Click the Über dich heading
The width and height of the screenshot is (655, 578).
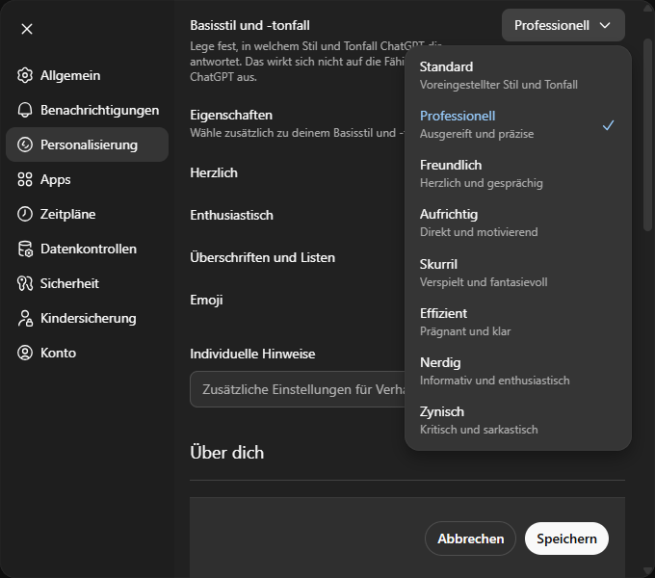click(226, 453)
